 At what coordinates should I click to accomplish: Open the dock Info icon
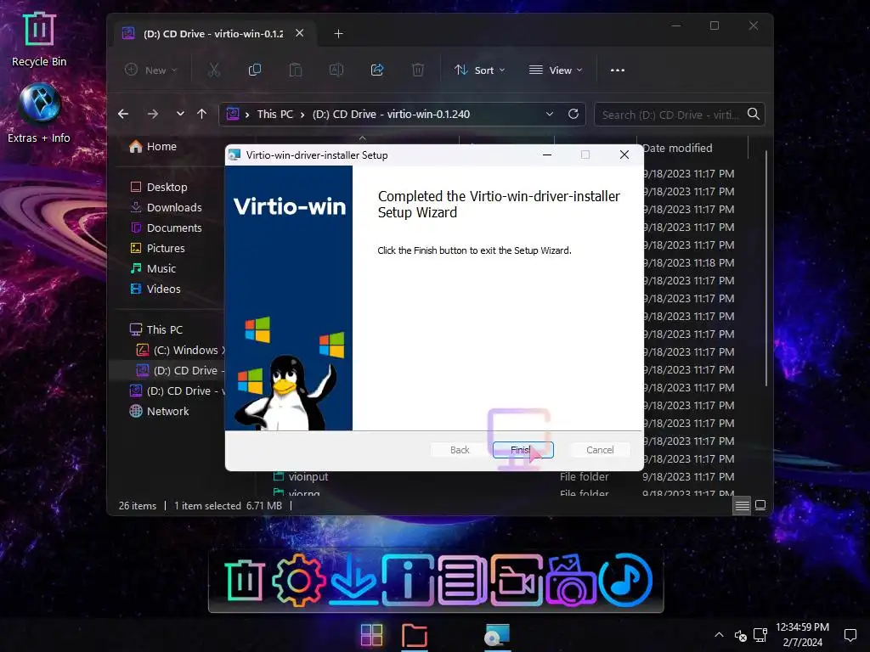click(407, 580)
